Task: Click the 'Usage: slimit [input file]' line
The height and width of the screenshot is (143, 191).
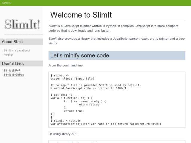Action: tap(72, 79)
